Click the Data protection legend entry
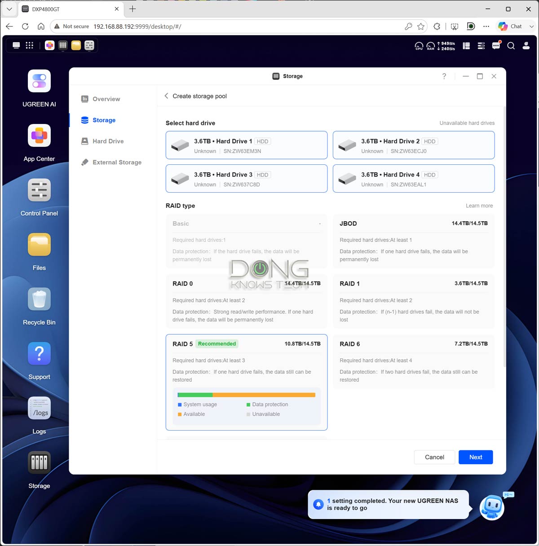Screen dimensions: 539x546 267,405
